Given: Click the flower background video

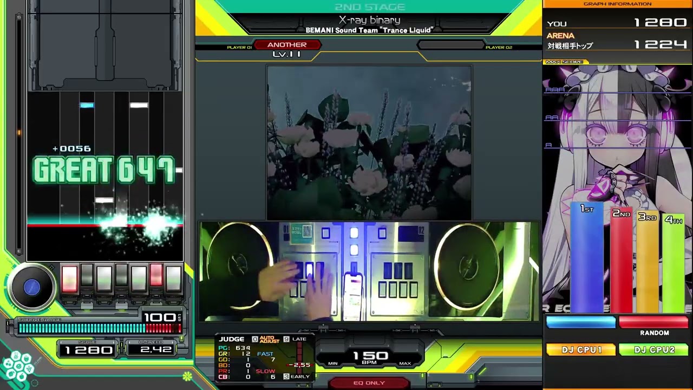Looking at the screenshot, I should (x=369, y=143).
